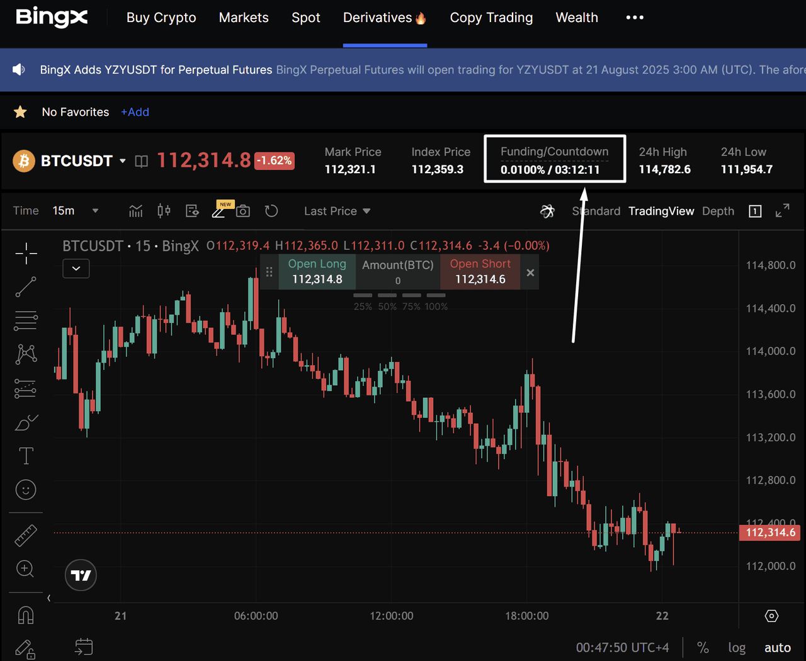The height and width of the screenshot is (661, 806).
Task: Select the zoom in tool
Action: click(25, 569)
